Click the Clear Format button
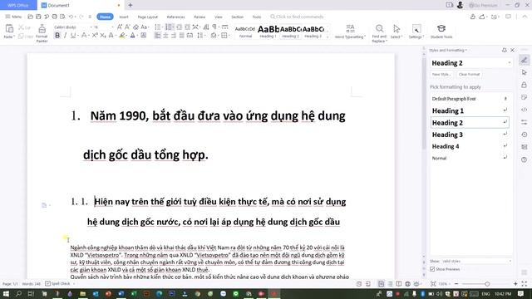532x299 pixels. [x=469, y=74]
